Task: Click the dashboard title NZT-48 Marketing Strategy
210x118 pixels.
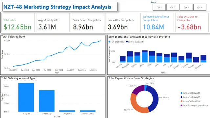Action: (57, 7)
